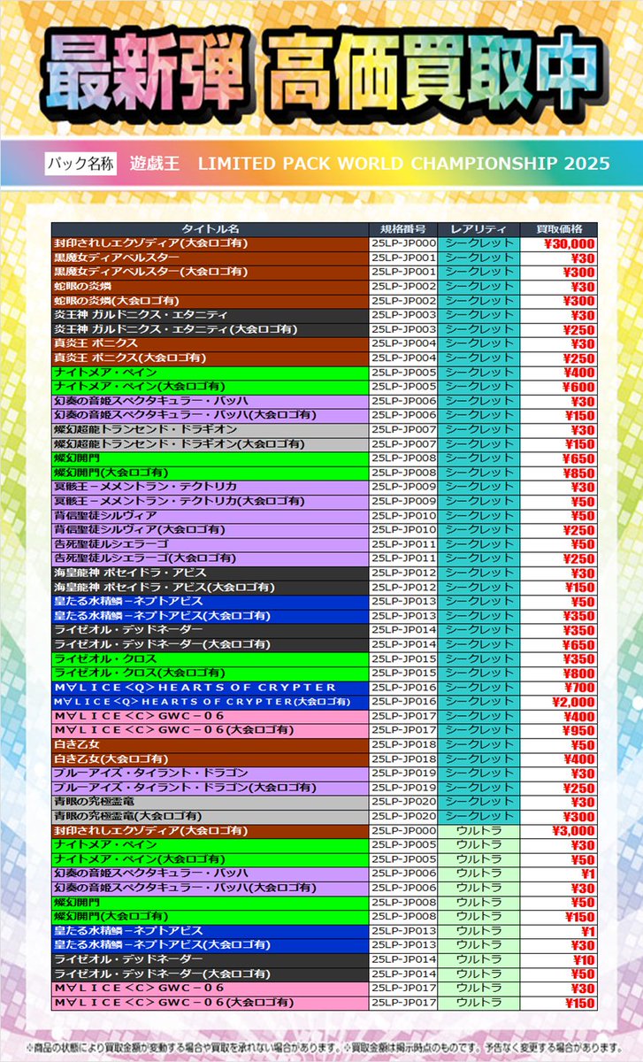Click 25LP-JP005 code beside the ¥600 price
Image resolution: width=643 pixels, height=1062 pixels.
click(x=402, y=387)
